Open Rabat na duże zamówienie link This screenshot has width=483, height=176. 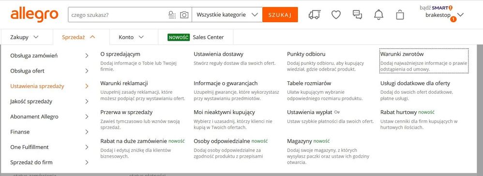[x=134, y=141]
